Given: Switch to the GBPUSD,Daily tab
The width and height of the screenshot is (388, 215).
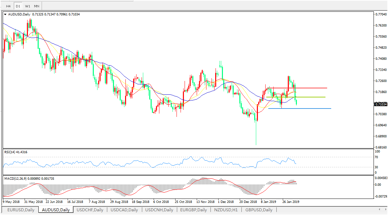Looking at the screenshot, I should (x=259, y=210).
